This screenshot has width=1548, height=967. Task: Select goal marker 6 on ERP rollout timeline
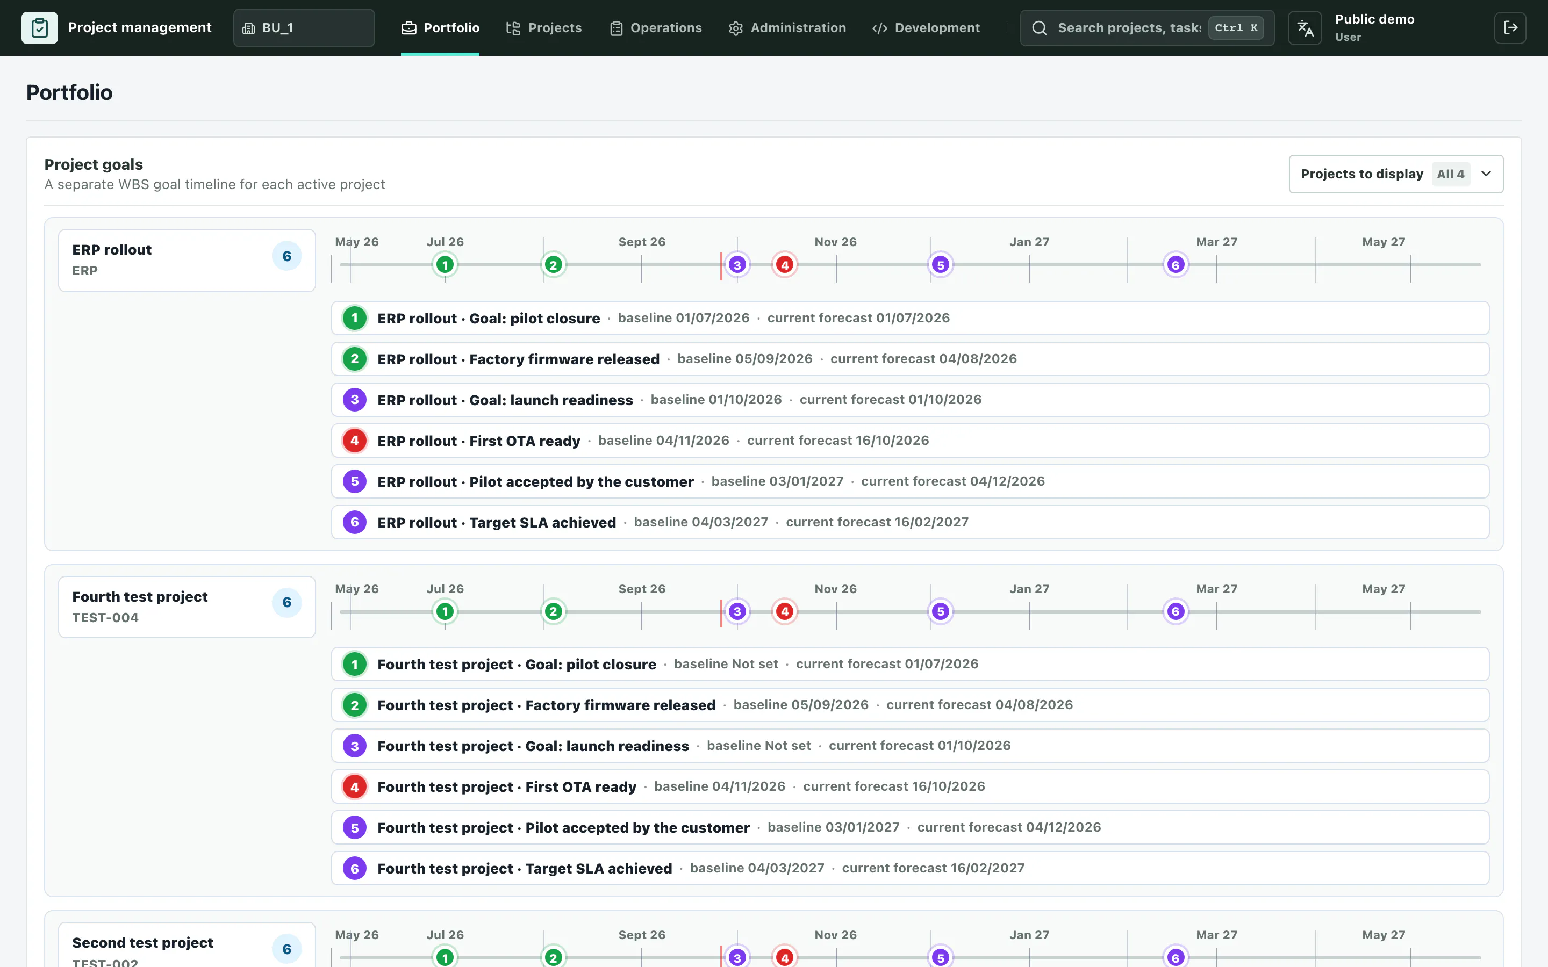pos(1175,265)
